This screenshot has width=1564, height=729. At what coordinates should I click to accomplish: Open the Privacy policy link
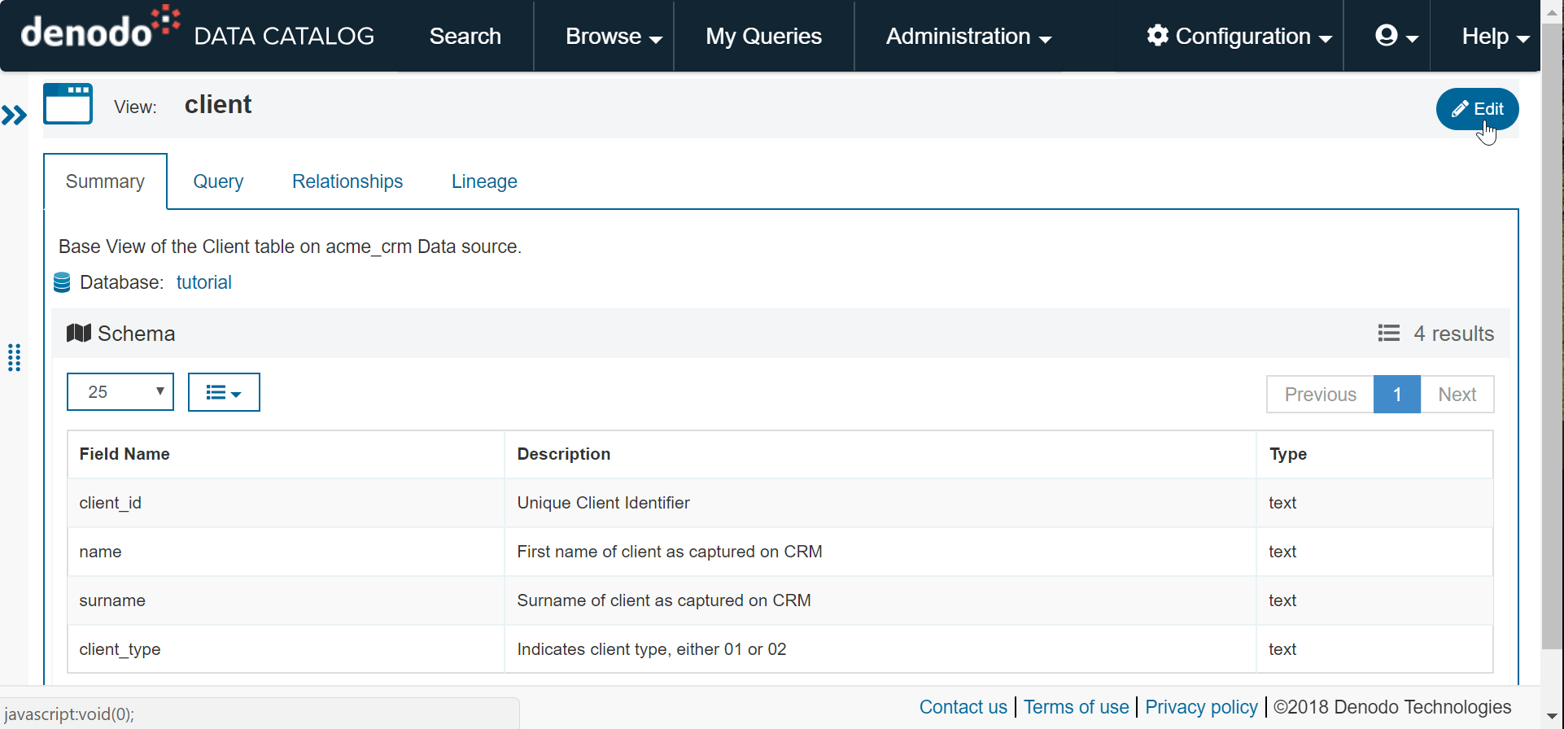pyautogui.click(x=1201, y=707)
